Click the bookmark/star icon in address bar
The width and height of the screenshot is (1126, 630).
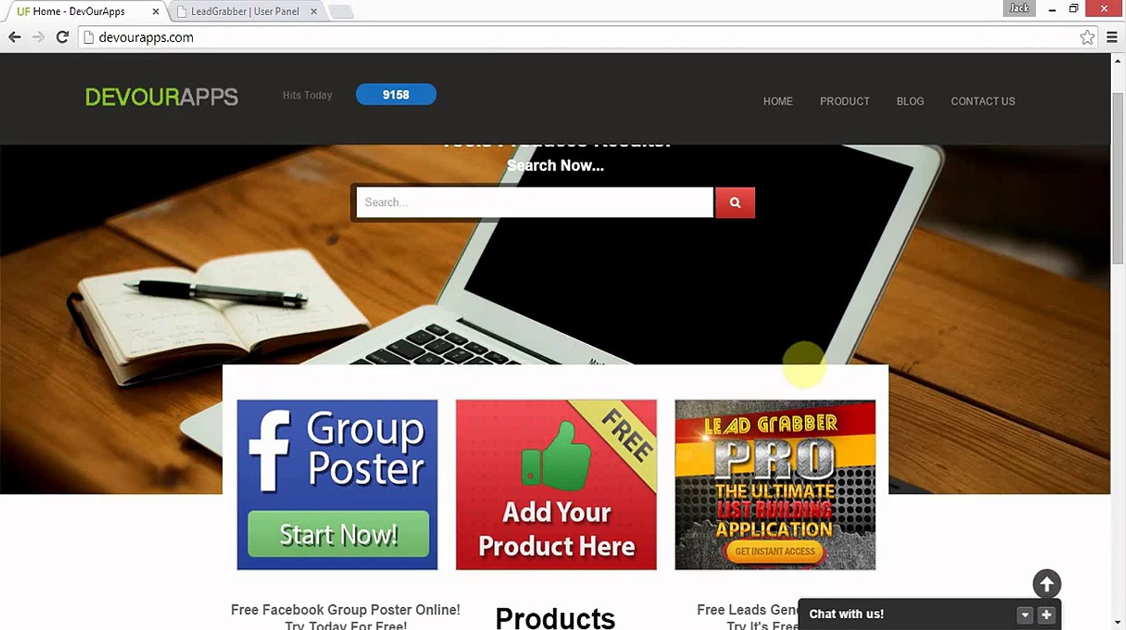pos(1088,36)
